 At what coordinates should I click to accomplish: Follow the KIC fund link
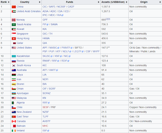(45, 66)
